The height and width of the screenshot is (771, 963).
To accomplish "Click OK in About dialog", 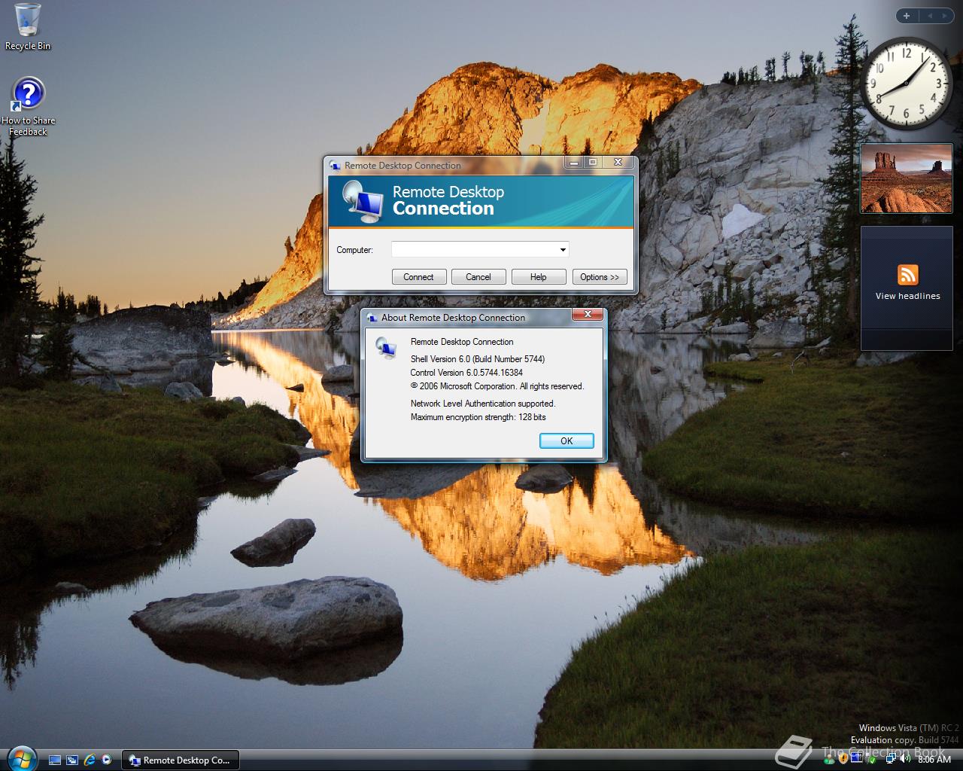I will 567,441.
